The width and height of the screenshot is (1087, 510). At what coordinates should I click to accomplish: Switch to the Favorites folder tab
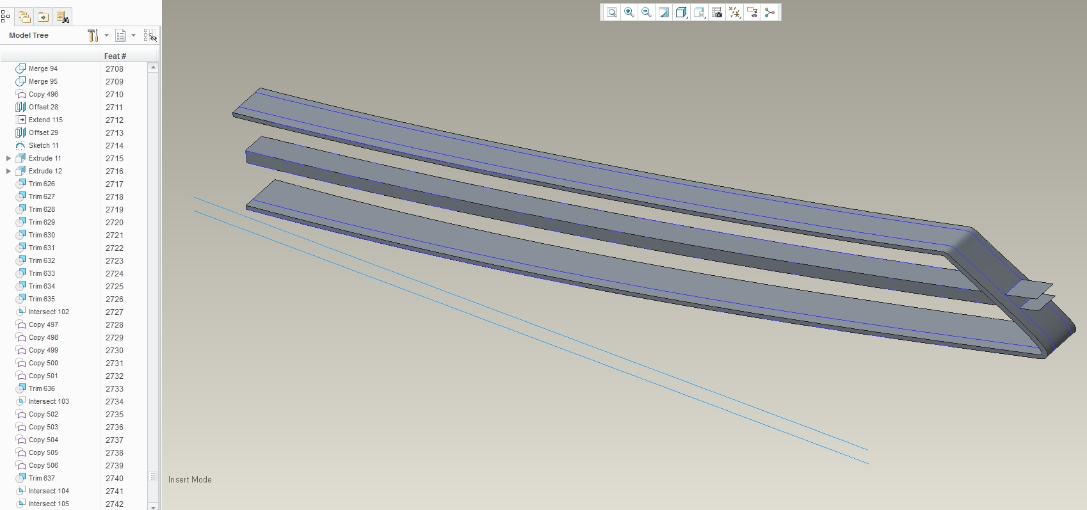(44, 17)
